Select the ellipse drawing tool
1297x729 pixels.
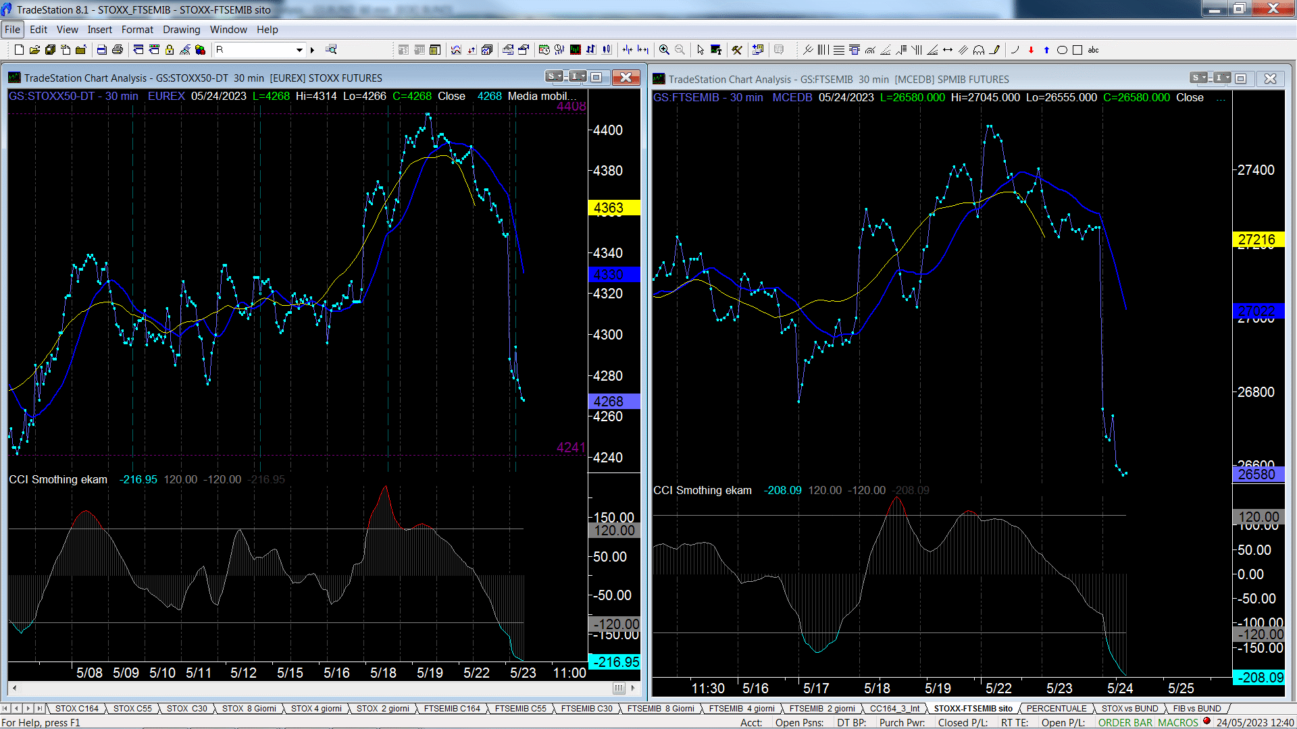click(1062, 49)
